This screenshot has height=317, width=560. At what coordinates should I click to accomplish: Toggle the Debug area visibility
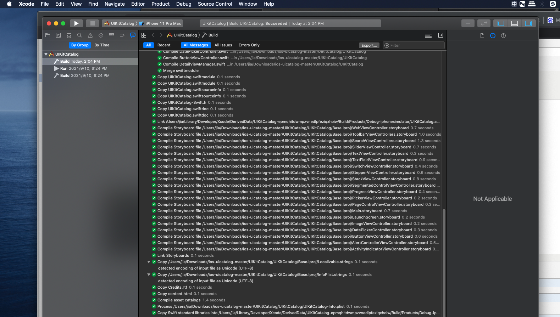(515, 23)
